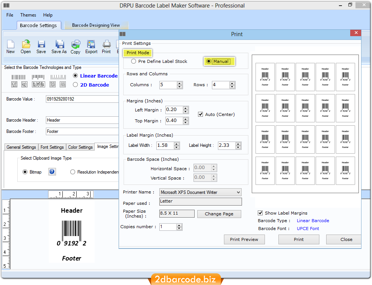Open the Font Settings tab
The width and height of the screenshot is (372, 285).
pos(52,147)
